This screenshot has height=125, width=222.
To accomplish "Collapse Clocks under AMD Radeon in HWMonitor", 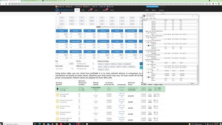I will (147, 72).
